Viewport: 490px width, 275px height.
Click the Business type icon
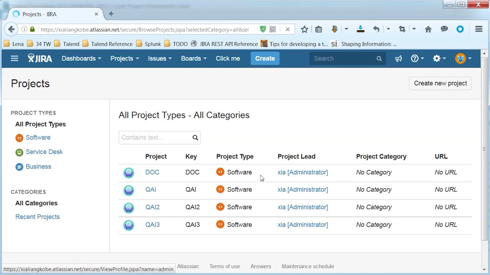coord(19,167)
